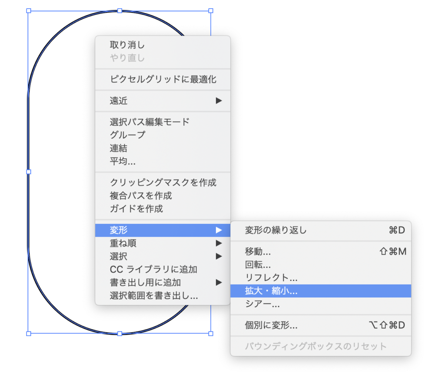Choose クリッピングマスクを作成 option

163,183
